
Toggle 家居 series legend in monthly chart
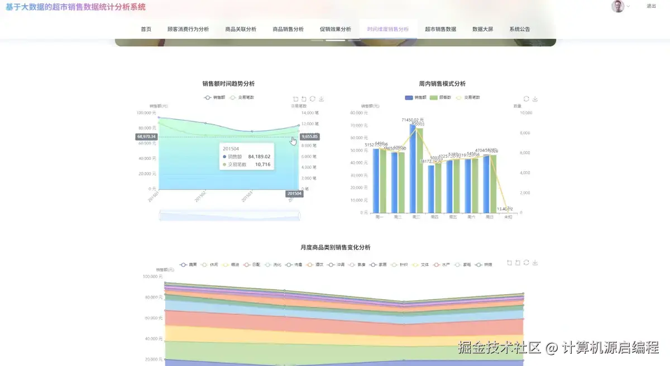tap(379, 265)
